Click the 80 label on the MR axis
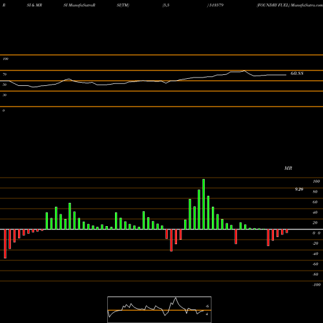This screenshot has width=323, height=323. point(315,192)
